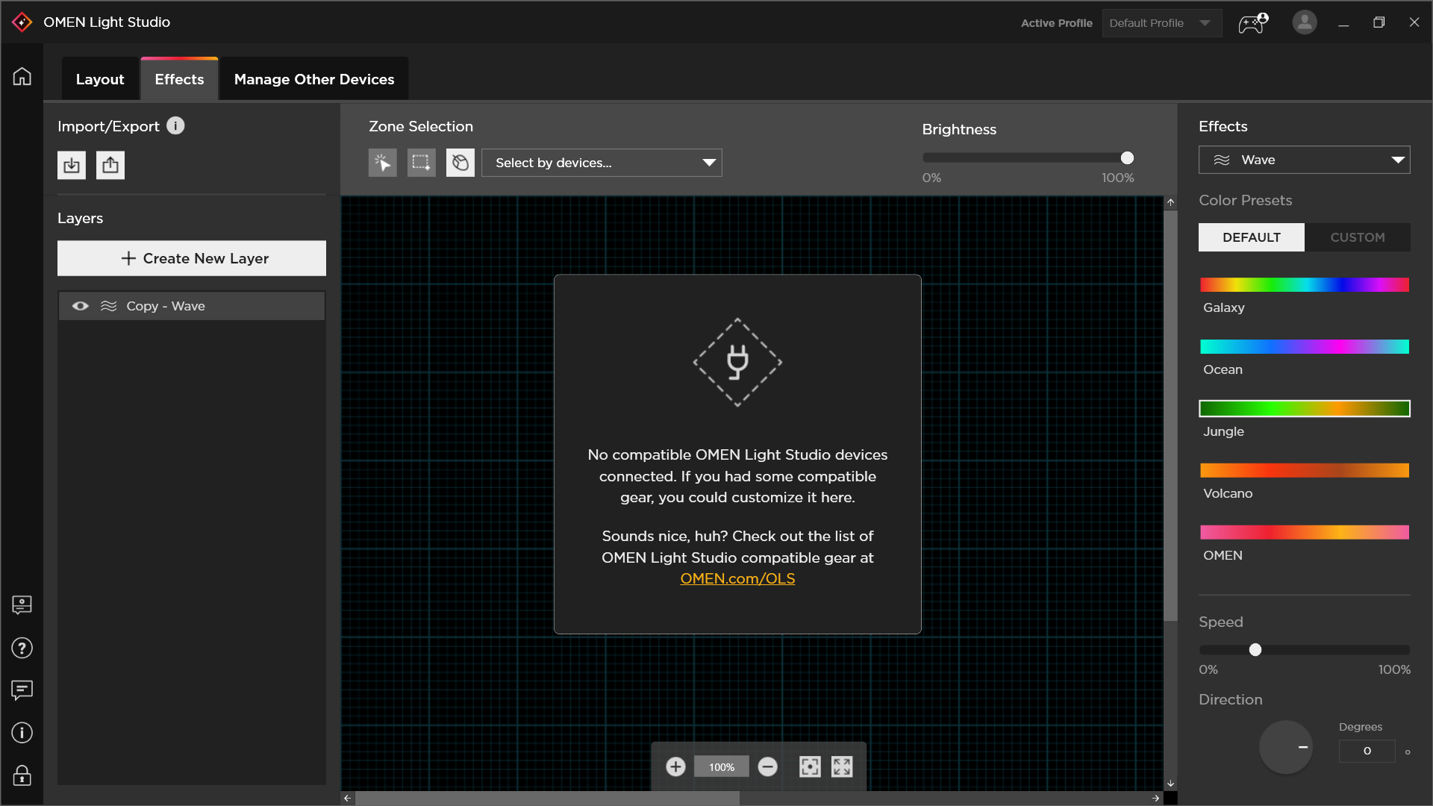
Task: Switch color presets to CUSTOM
Action: [x=1357, y=237]
